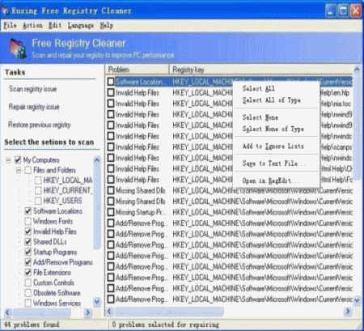Uncheck Software Locations section
Screen dimensions: 364x331
click(x=28, y=211)
